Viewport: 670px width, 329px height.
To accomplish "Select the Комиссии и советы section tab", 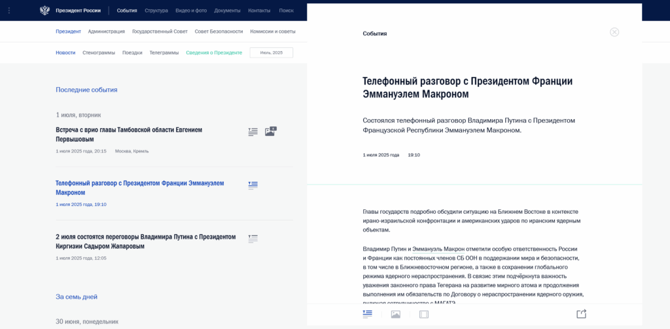I will click(273, 31).
